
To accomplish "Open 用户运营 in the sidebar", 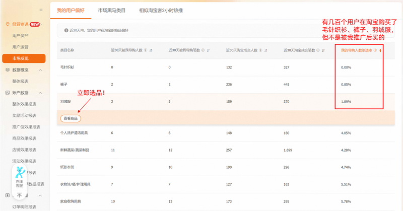I will [20, 47].
